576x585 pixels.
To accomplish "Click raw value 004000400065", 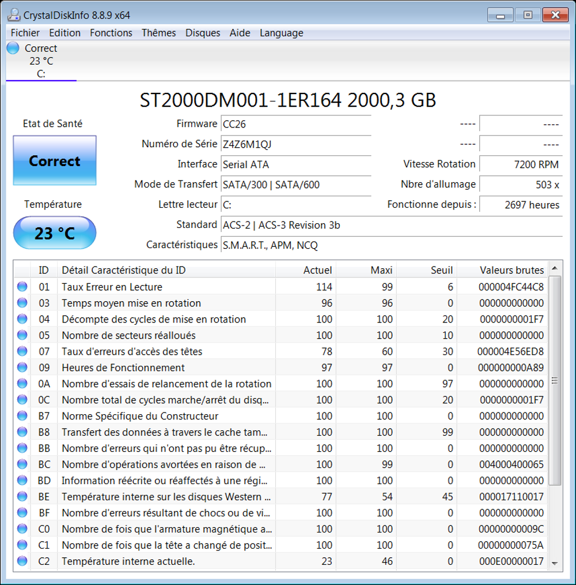I will pyautogui.click(x=511, y=464).
